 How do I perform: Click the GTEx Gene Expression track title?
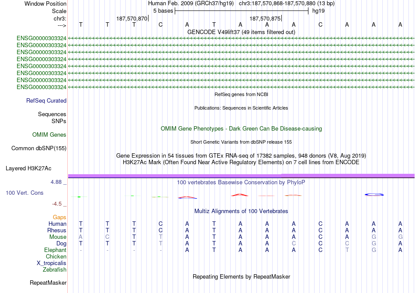tap(241, 156)
